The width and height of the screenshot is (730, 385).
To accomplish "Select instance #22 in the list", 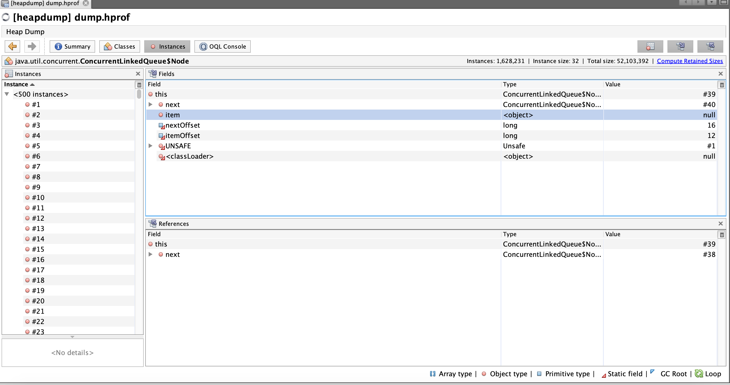I will point(79,321).
